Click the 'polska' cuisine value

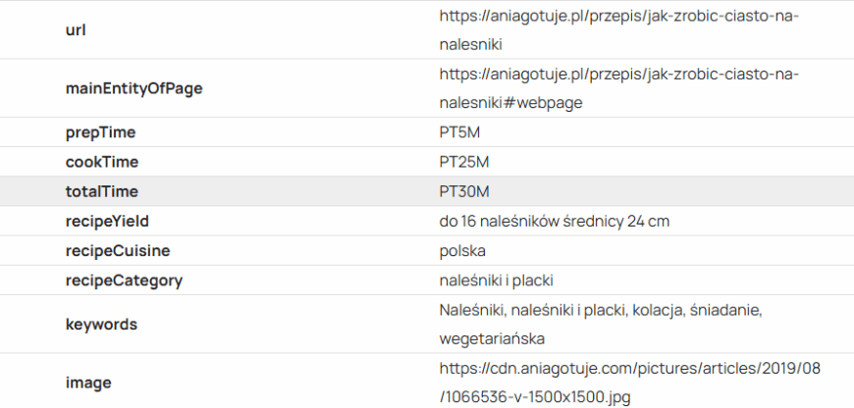pyautogui.click(x=462, y=250)
